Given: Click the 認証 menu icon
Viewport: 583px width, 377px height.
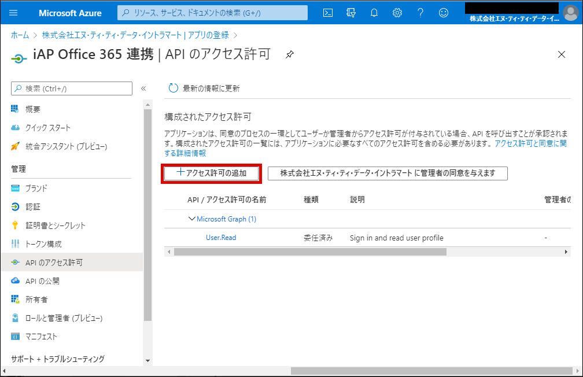Looking at the screenshot, I should coord(15,207).
